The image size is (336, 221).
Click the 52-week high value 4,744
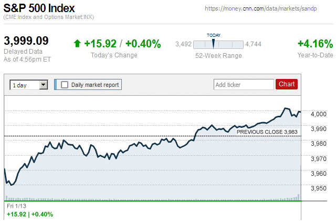tap(254, 44)
